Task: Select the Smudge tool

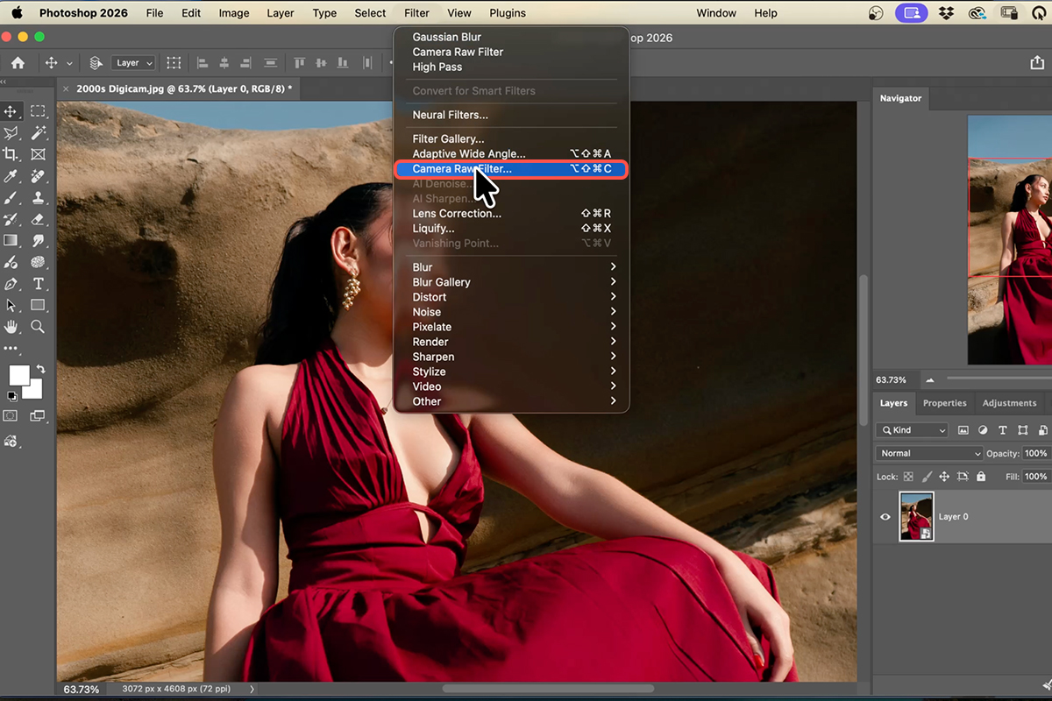Action: point(38,241)
